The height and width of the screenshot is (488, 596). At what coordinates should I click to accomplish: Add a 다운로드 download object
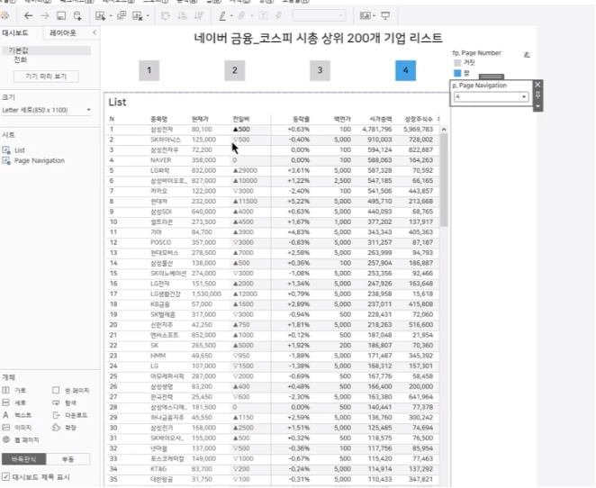70,415
